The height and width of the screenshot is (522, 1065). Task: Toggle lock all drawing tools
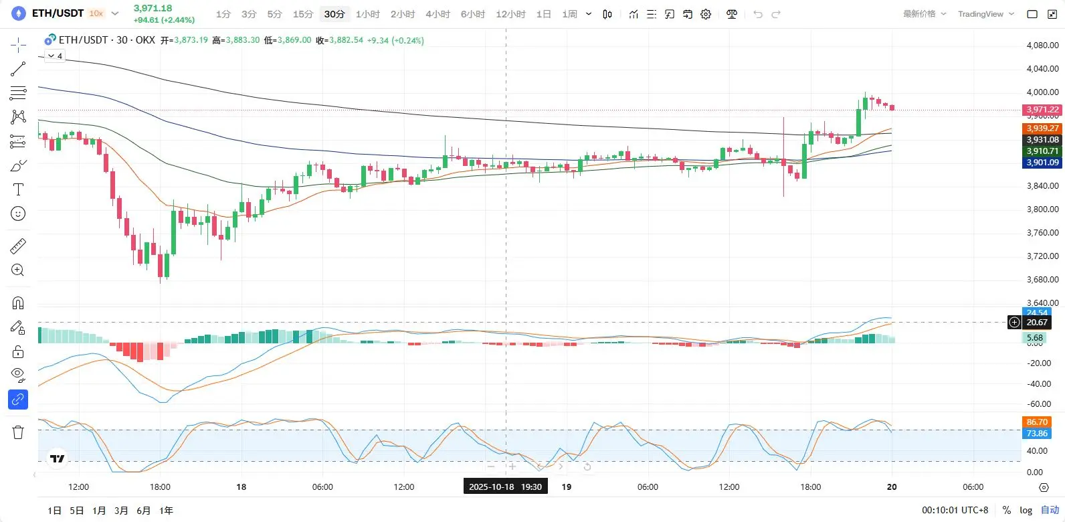[18, 351]
